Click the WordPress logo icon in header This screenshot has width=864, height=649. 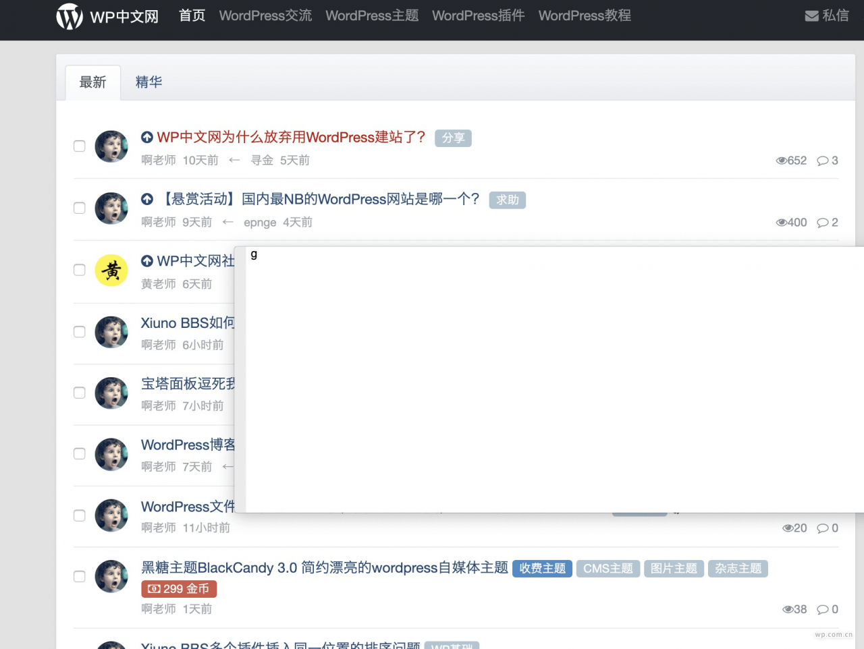(x=70, y=16)
